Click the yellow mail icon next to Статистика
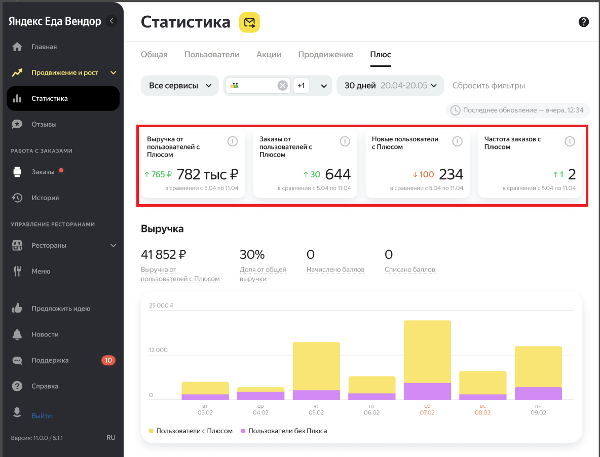Viewport: 600px width, 457px height. coord(249,22)
